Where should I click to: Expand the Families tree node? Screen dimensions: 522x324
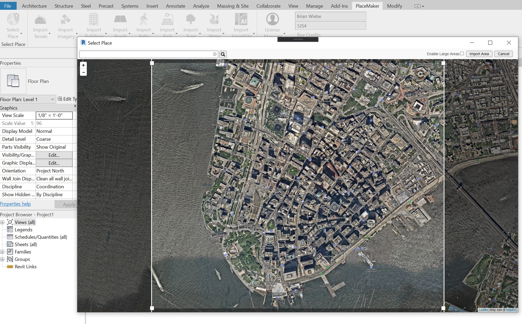(x=2, y=252)
